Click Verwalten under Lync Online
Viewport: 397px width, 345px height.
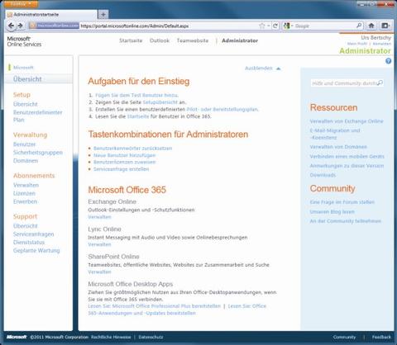[x=99, y=244]
